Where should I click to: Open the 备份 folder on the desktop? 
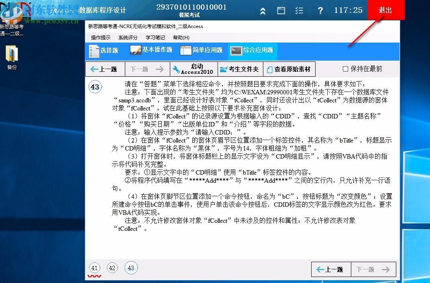click(12, 53)
